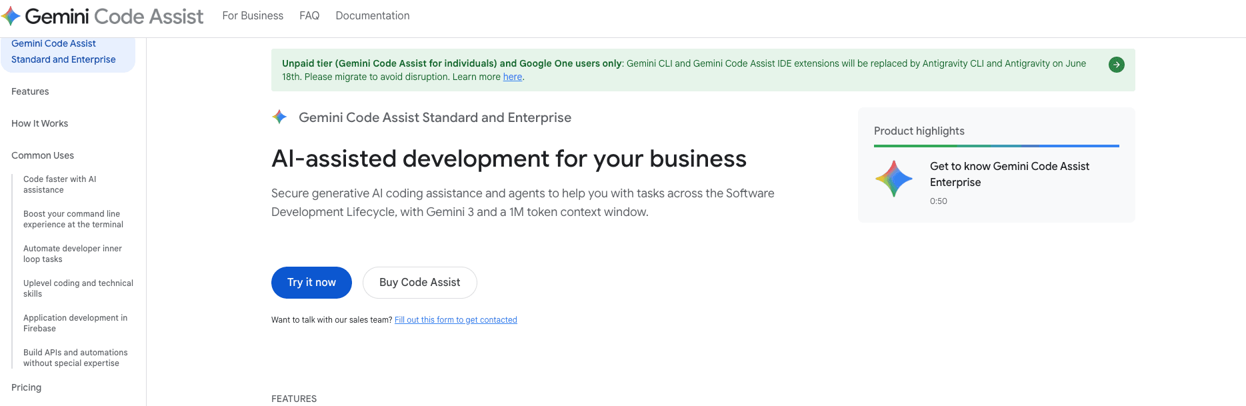Open the Gemini spark video thumbnail in Product highlights
This screenshot has height=406, width=1246.
[893, 179]
